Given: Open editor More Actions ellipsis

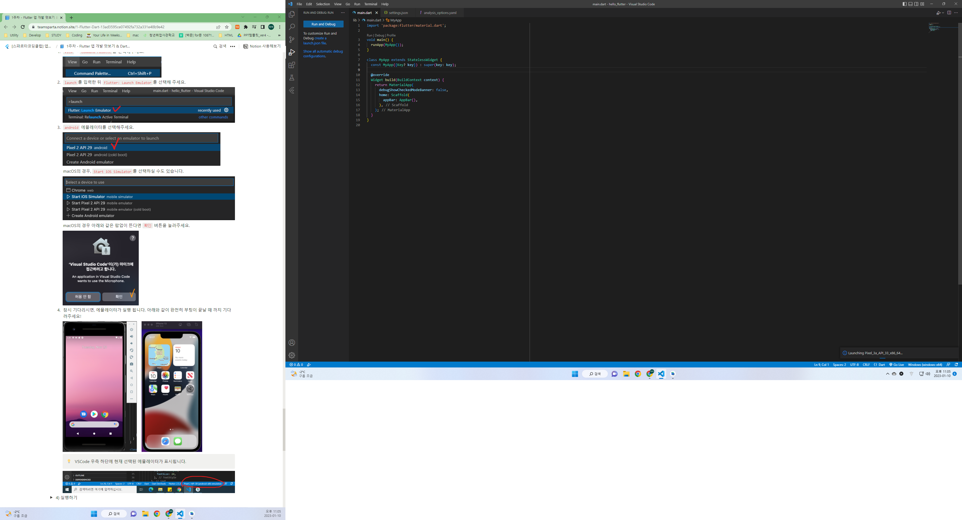Looking at the screenshot, I should pyautogui.click(x=956, y=13).
